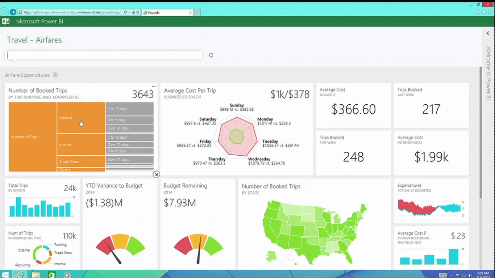495x278 pixels.
Task: Reload the page from the address bar
Action: 138,12
